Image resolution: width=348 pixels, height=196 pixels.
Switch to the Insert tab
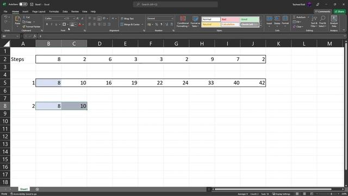[26, 11]
